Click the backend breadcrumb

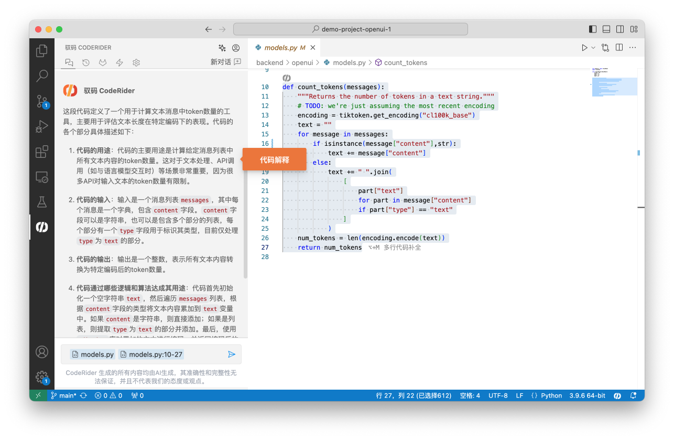pyautogui.click(x=270, y=62)
